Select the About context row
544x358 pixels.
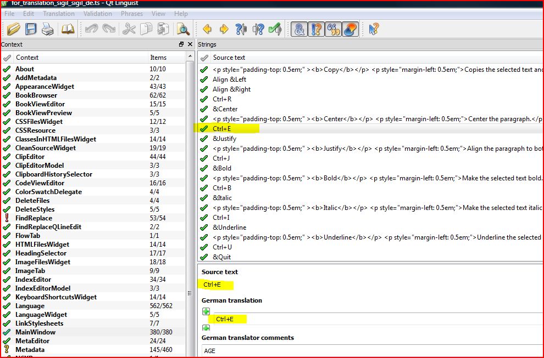[x=93, y=69]
